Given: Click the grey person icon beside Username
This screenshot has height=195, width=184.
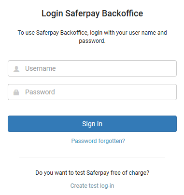Looking at the screenshot, I should [16, 69].
